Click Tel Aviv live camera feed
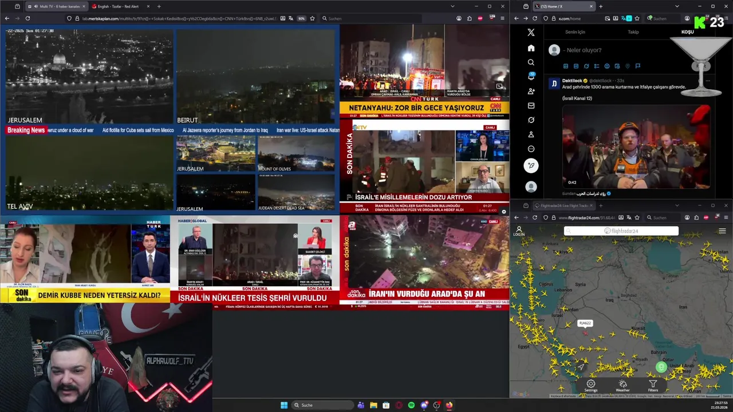 [89, 173]
